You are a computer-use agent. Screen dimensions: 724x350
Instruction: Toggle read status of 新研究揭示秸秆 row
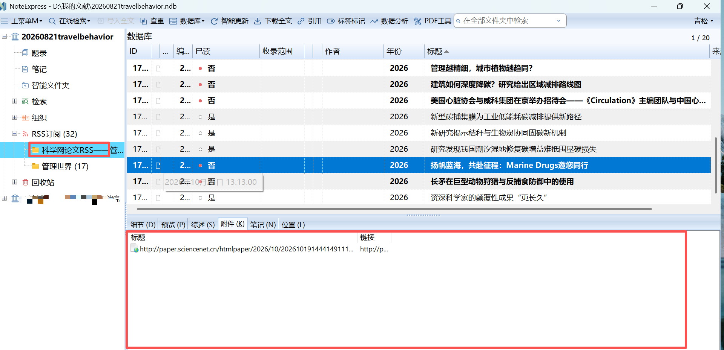pos(200,133)
